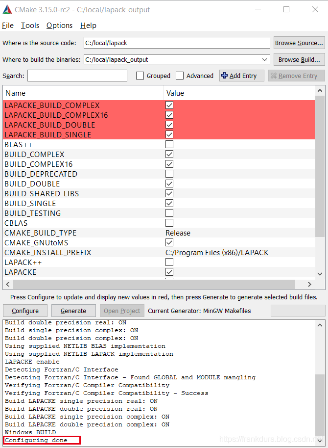Click 'Configuring done' log line

point(36,440)
